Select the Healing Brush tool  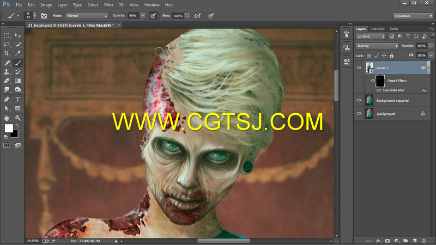pos(7,63)
